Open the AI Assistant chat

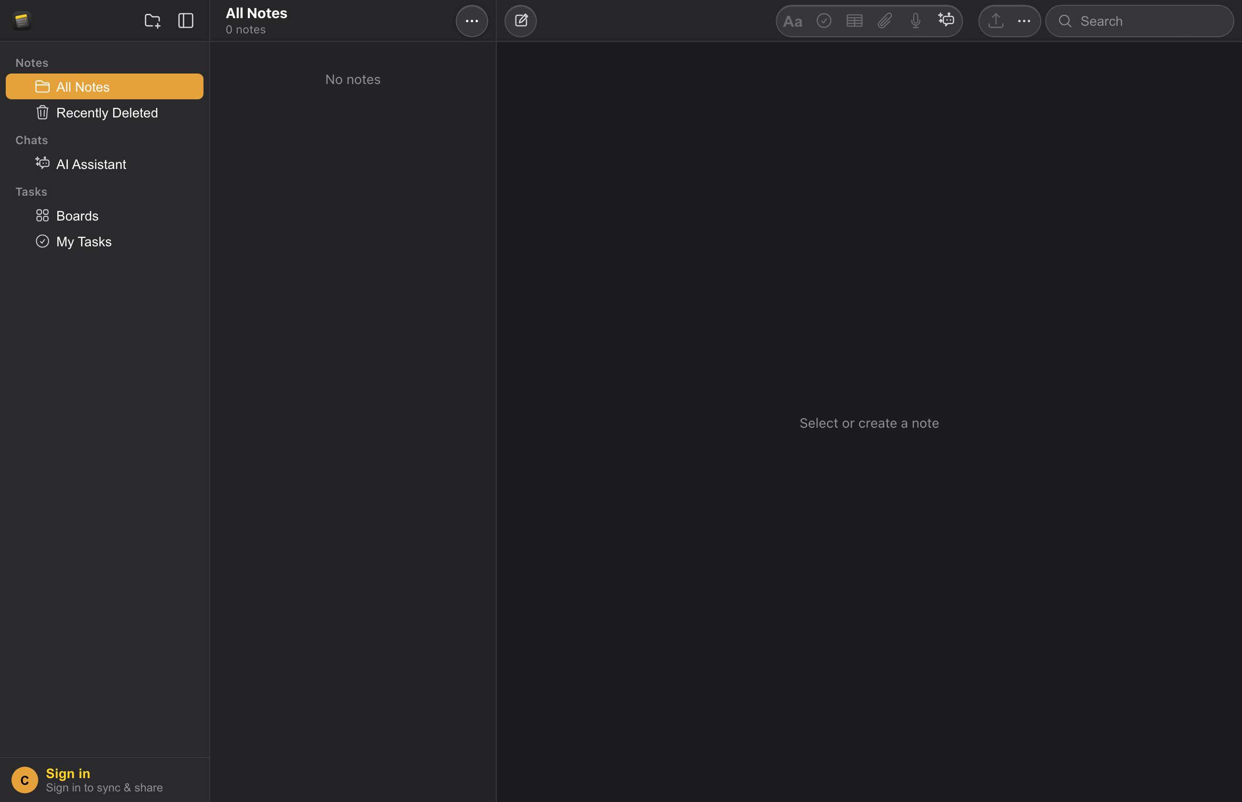point(104,164)
